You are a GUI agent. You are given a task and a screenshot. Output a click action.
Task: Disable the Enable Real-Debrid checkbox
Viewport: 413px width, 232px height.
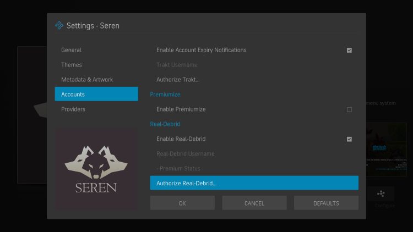point(349,139)
